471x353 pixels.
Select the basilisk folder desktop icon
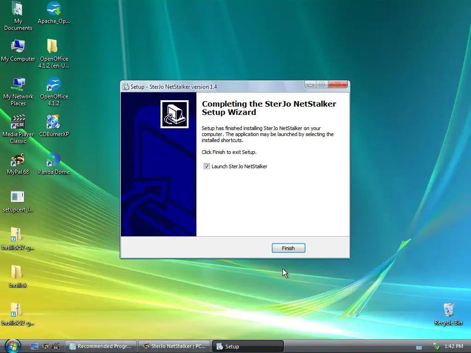tap(18, 276)
